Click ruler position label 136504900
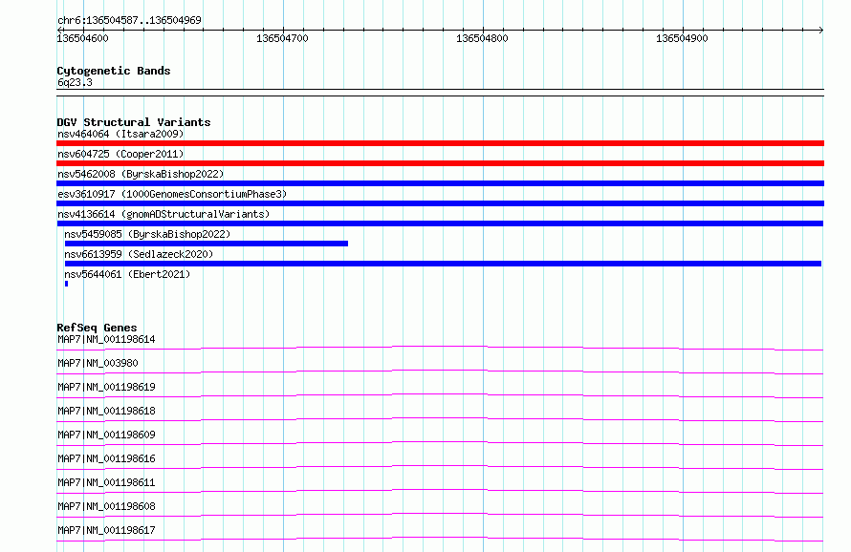 coord(682,38)
